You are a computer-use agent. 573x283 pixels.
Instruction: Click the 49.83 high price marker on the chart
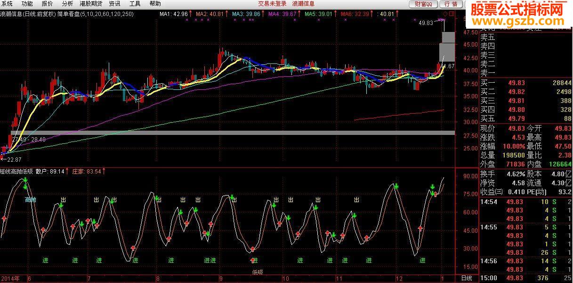426,23
